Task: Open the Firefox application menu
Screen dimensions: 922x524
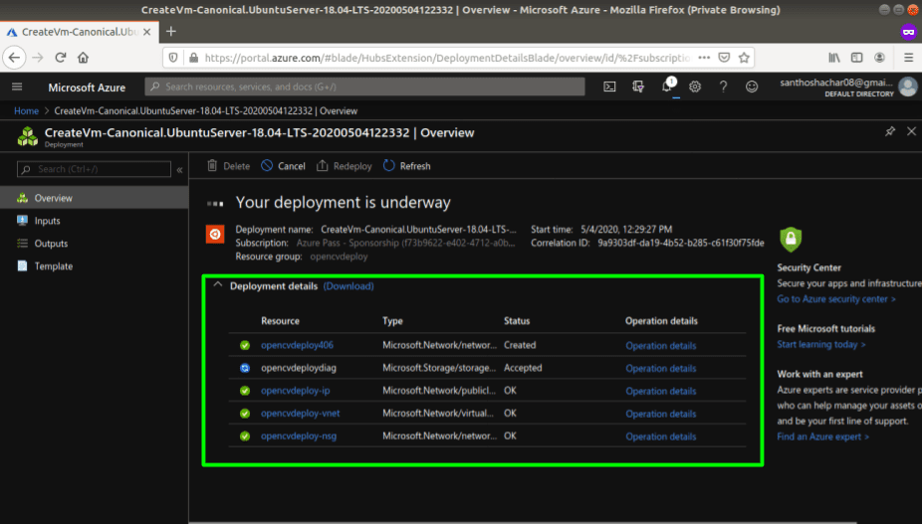Action: pos(908,58)
